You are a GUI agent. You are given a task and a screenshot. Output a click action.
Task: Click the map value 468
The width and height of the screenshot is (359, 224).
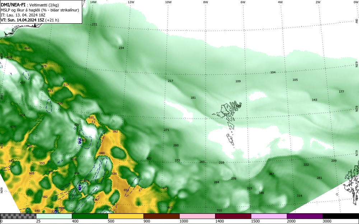pos(9,57)
